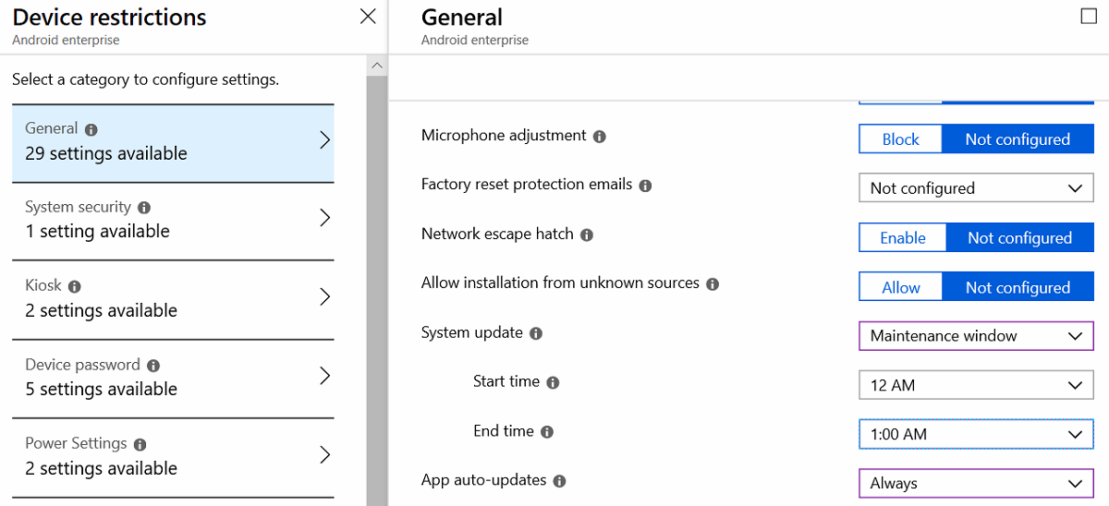Open Factory reset protection emails dropdown
This screenshot has height=506, width=1109.
pyautogui.click(x=976, y=188)
